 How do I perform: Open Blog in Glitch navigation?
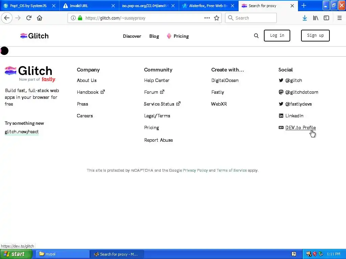pos(154,36)
